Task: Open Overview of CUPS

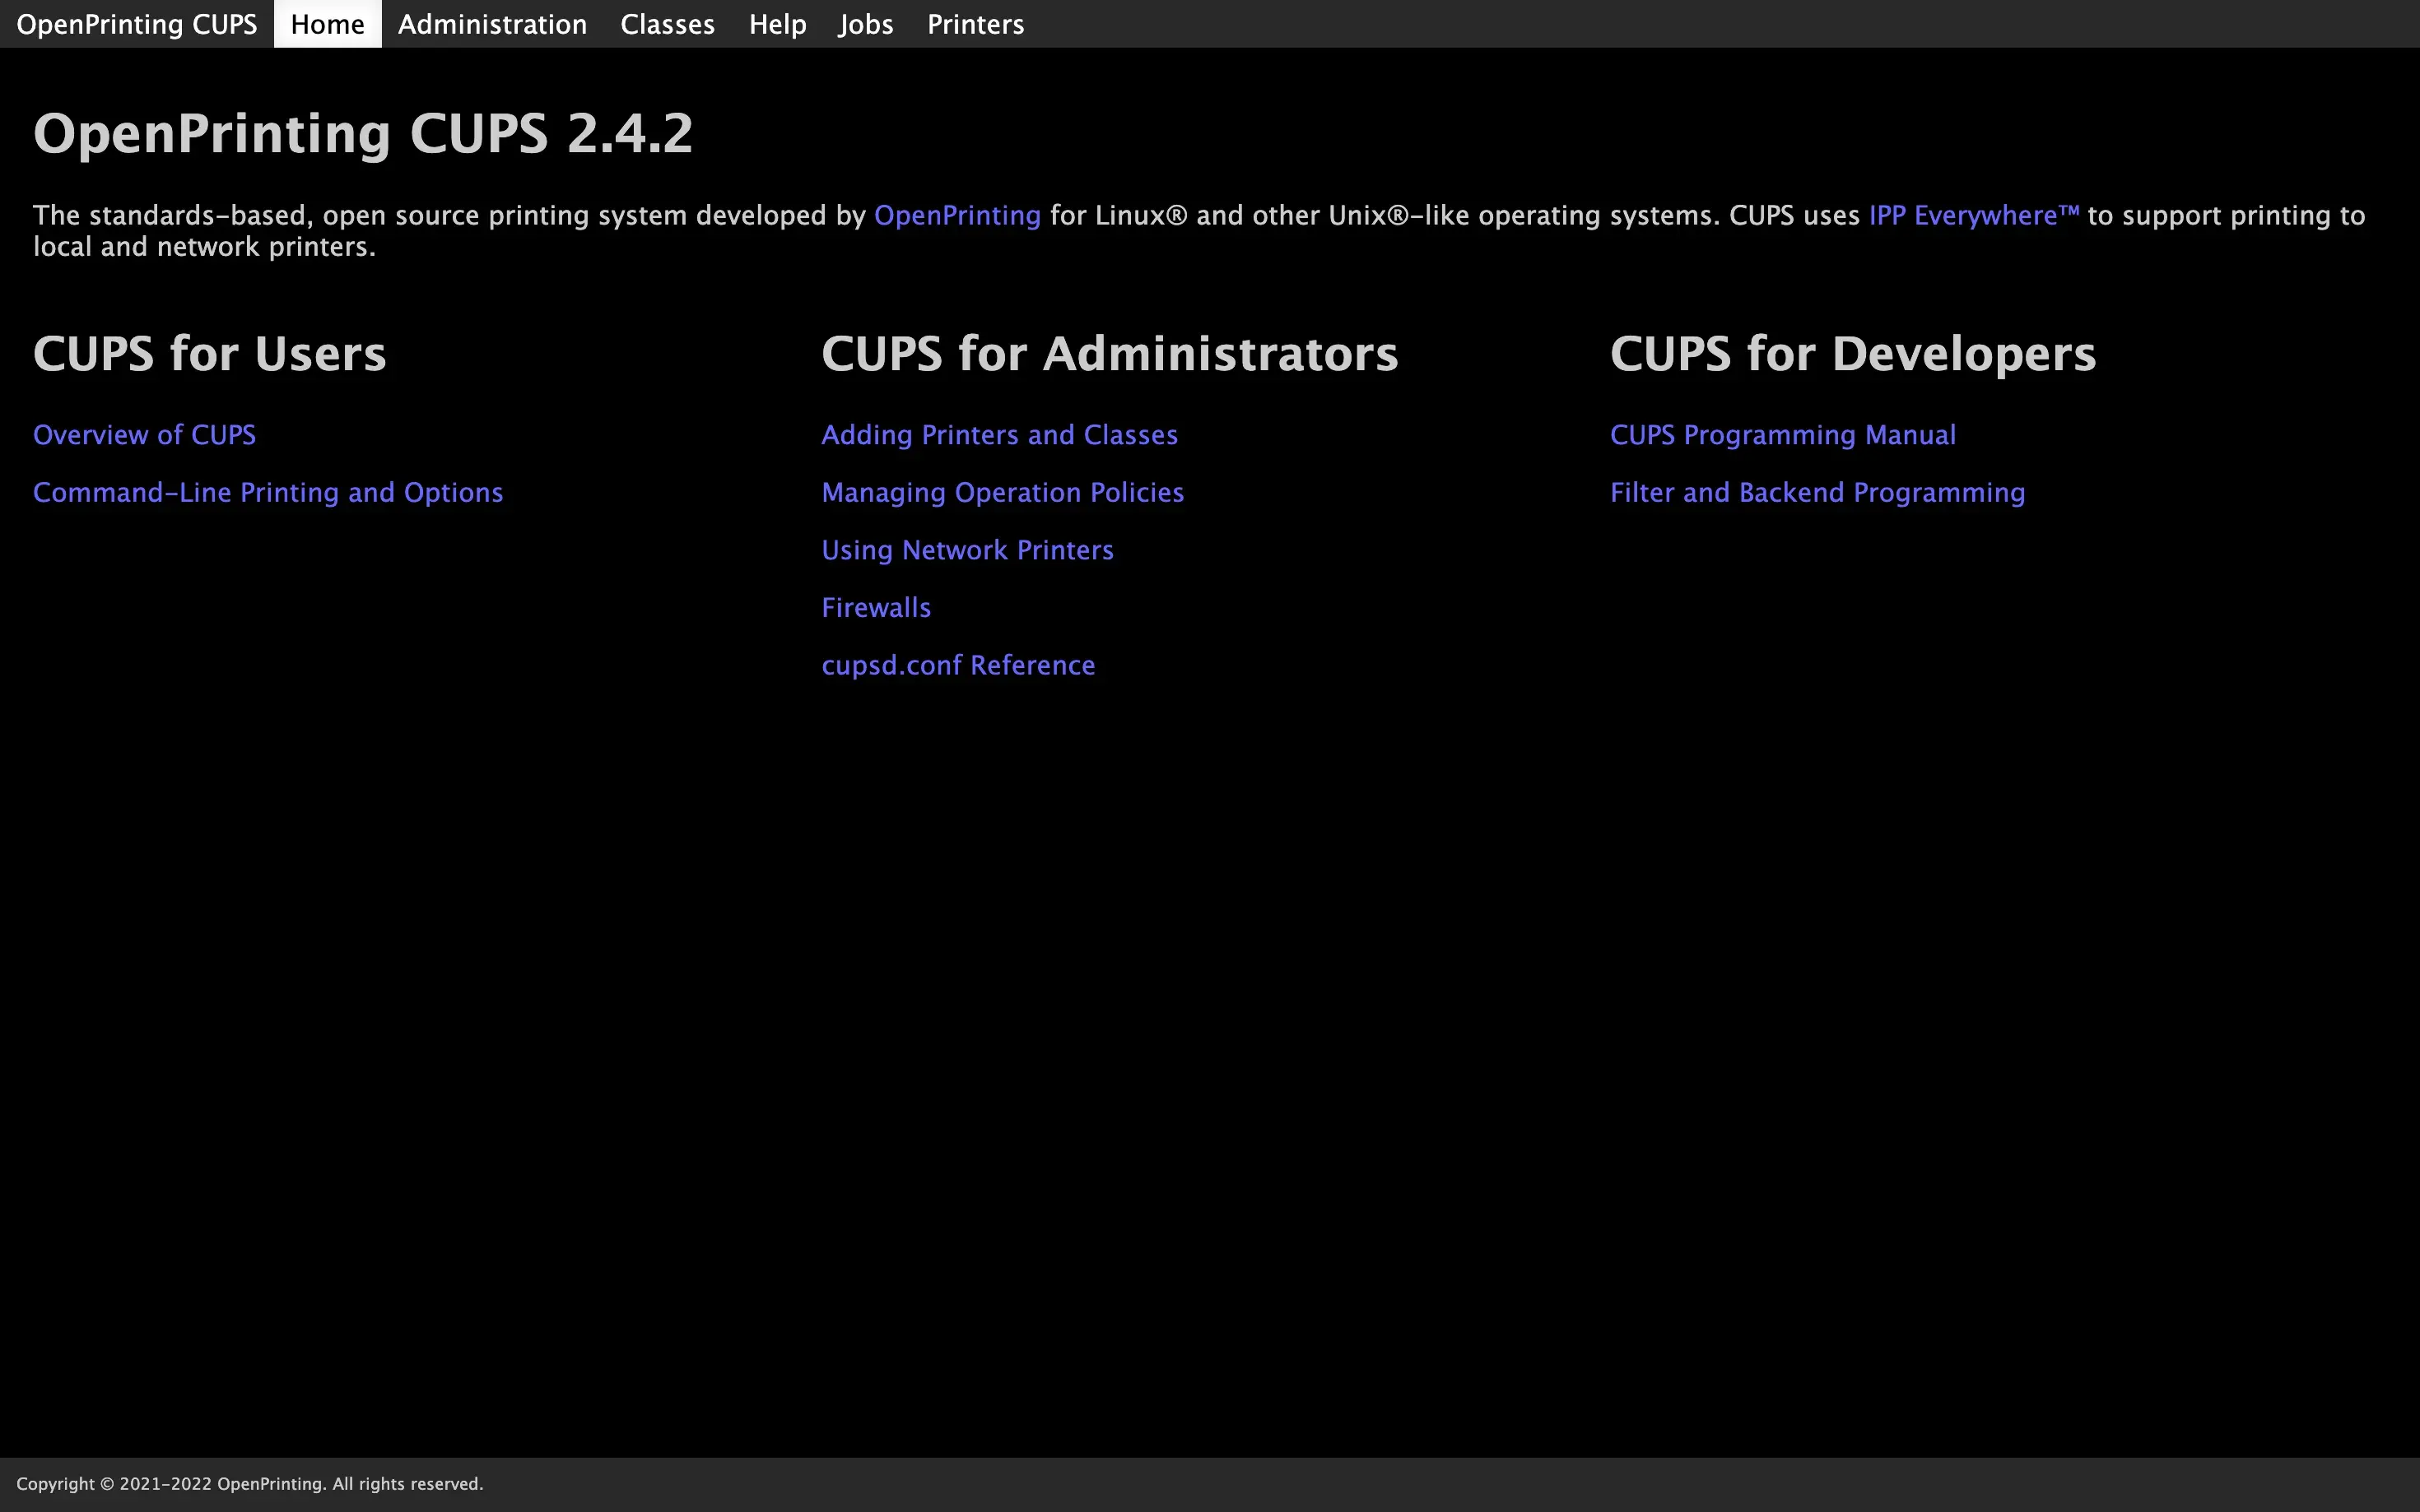Action: click(x=144, y=435)
